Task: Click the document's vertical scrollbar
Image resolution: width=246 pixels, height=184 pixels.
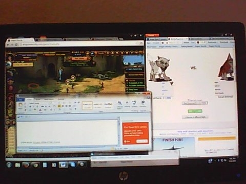Action: click(119, 131)
